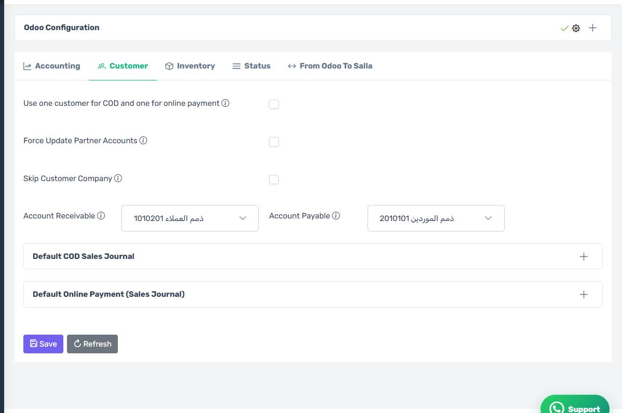Open the From Odoo To Salla tab
Viewport: 622px width, 413px height.
330,66
